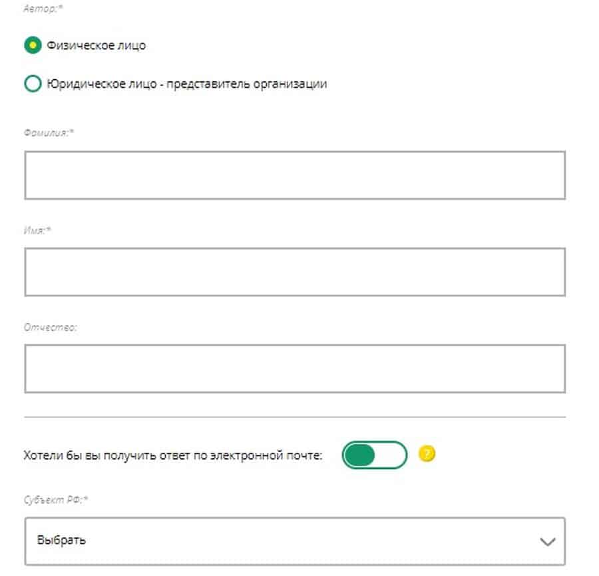Image resolution: width=599 pixels, height=576 pixels.
Task: Click the white track area of the email switch
Action: click(391, 455)
